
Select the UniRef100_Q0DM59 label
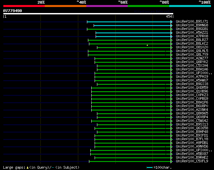[x=192, y=88]
